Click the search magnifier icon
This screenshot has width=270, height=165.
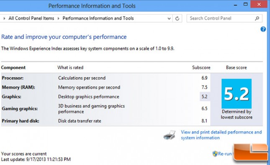(x=257, y=18)
